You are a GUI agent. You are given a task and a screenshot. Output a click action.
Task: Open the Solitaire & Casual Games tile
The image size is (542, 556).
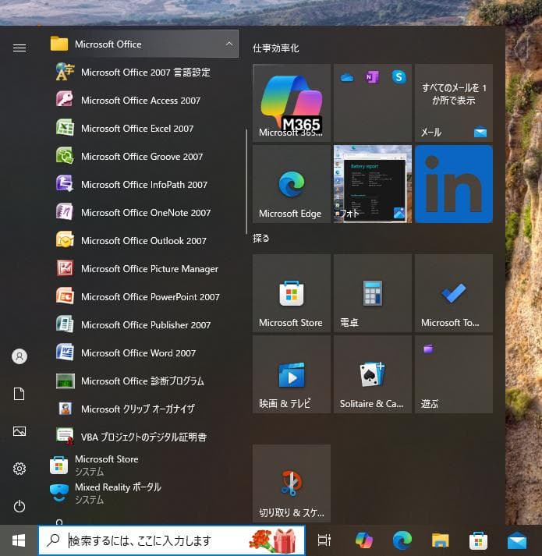pyautogui.click(x=373, y=374)
